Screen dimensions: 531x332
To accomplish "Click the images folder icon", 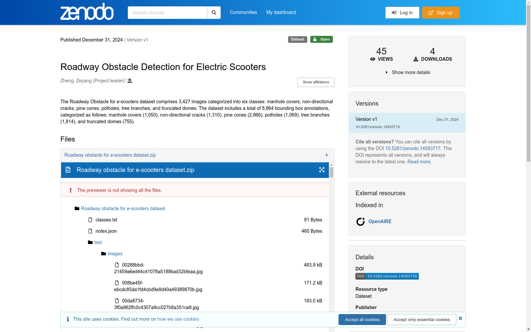I will [x=104, y=254].
